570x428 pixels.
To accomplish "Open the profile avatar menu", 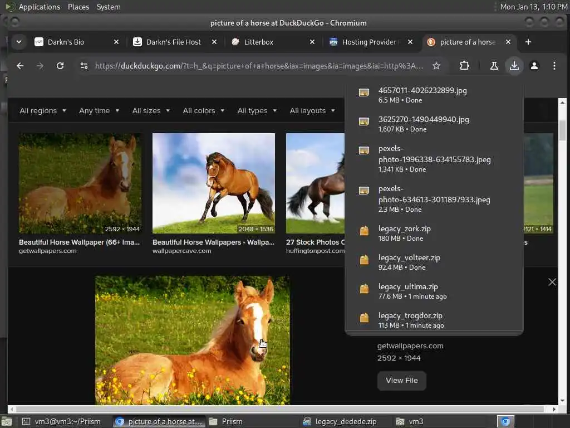I will tap(534, 66).
